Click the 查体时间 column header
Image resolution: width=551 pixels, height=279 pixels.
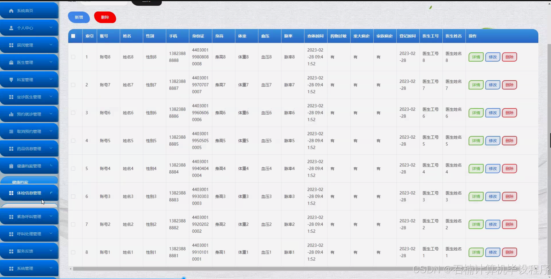[315, 36]
